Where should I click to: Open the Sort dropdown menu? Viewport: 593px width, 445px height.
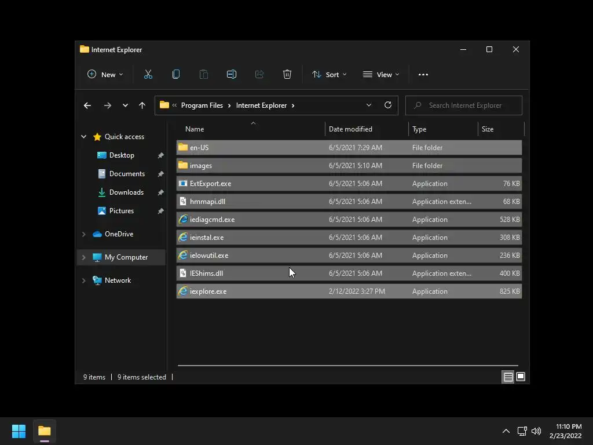(329, 75)
